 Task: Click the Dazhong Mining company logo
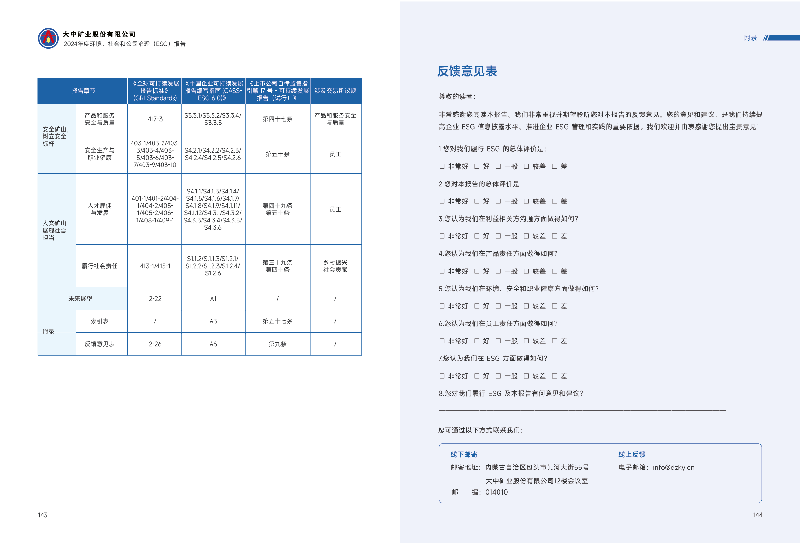(48, 38)
